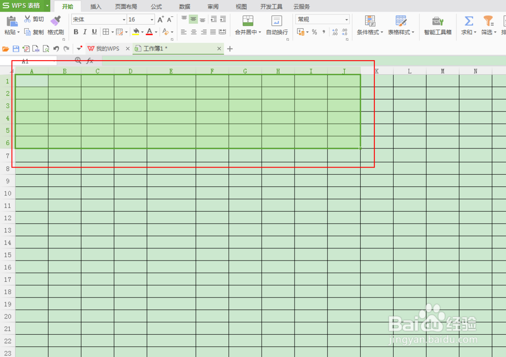Image resolution: width=506 pixels, height=357 pixels.
Task: Justify text alignment icon
Action: click(x=213, y=32)
